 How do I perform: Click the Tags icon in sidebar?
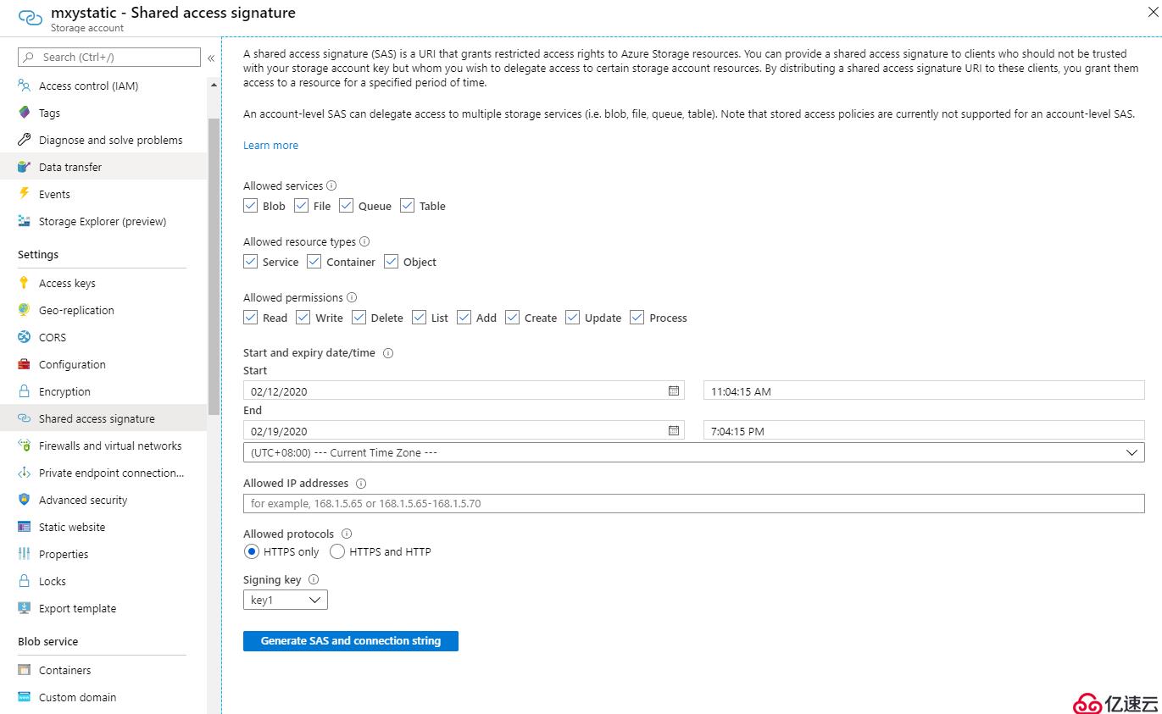click(25, 113)
